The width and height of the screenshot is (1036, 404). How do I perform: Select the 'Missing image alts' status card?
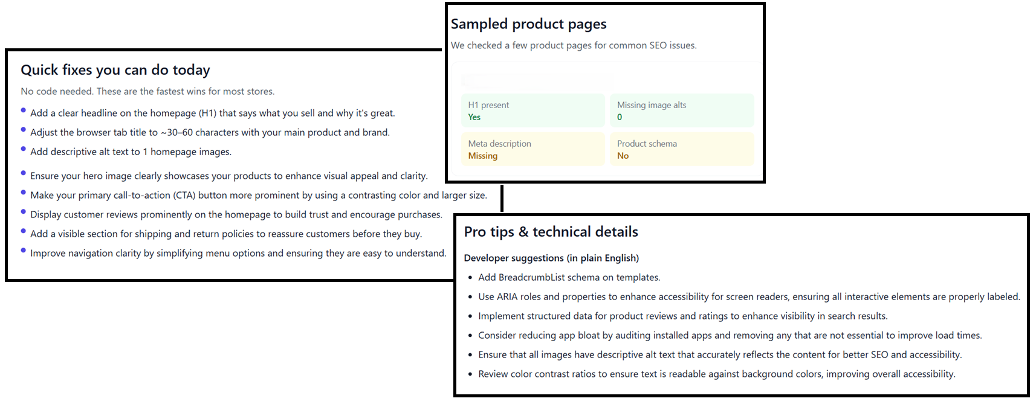click(681, 111)
